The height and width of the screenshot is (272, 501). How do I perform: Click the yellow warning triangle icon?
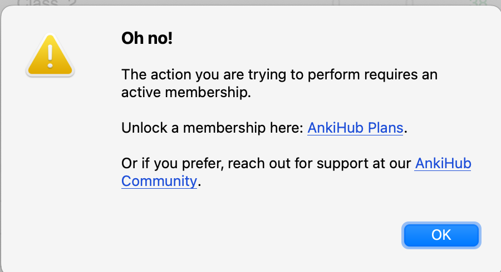pyautogui.click(x=50, y=55)
